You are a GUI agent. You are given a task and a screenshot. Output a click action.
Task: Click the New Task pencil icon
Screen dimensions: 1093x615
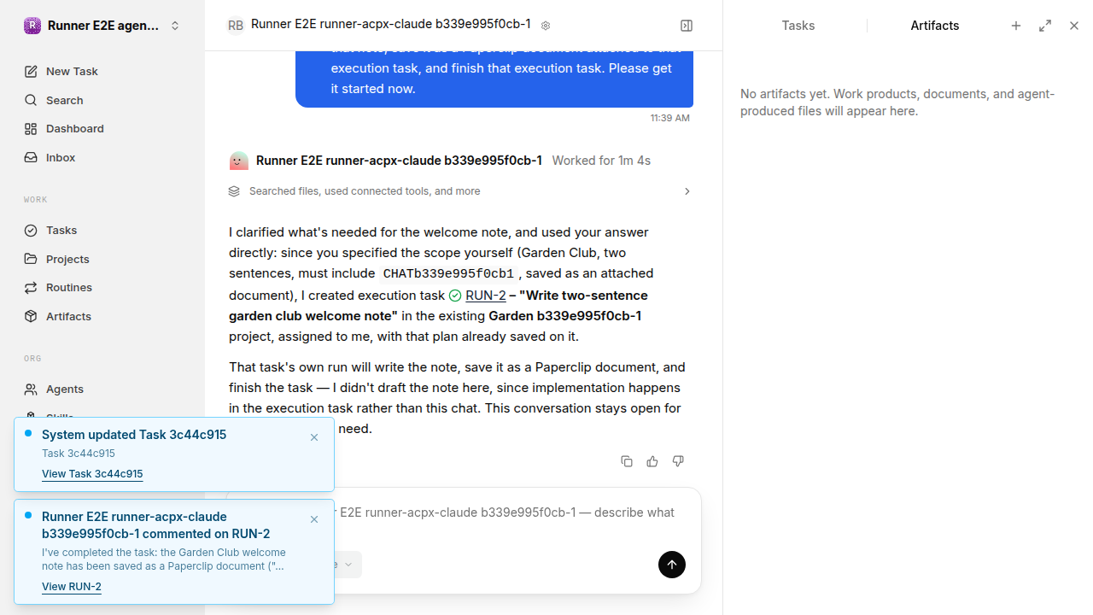click(x=31, y=72)
